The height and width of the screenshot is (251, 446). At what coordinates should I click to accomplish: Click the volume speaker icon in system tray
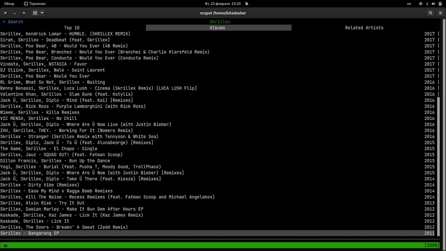[433, 4]
